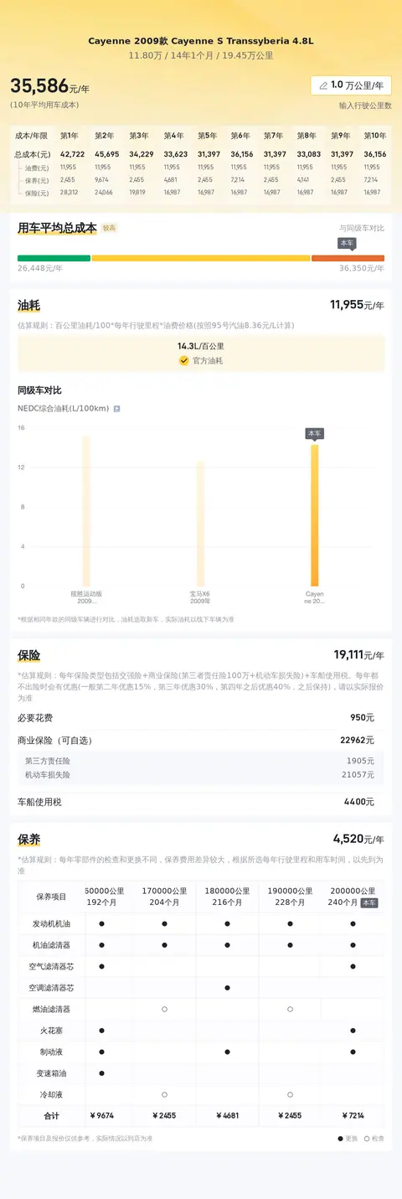The width and height of the screenshot is (402, 1199).
Task: Open the 车船使用税 4400元 row
Action: click(201, 802)
